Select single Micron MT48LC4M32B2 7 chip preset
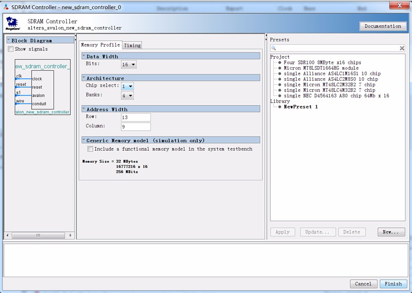This screenshot has height=293, width=412. pos(330,90)
